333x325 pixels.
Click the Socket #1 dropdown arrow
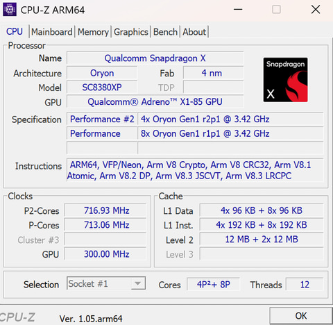[x=138, y=283]
